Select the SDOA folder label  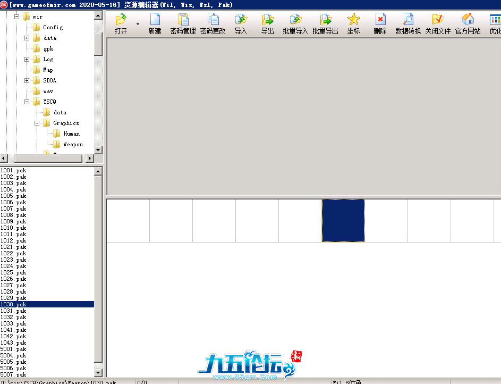click(50, 80)
